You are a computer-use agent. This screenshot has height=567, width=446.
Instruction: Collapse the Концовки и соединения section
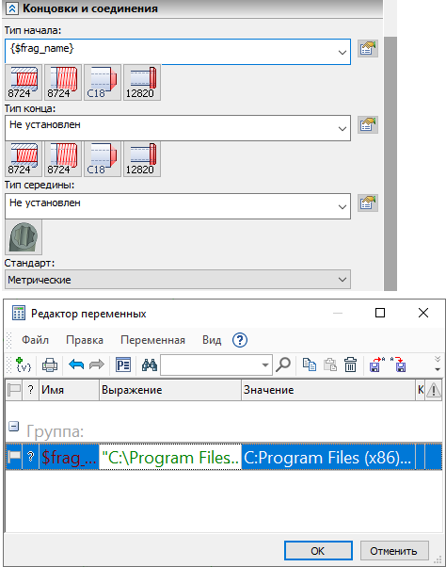12,8
